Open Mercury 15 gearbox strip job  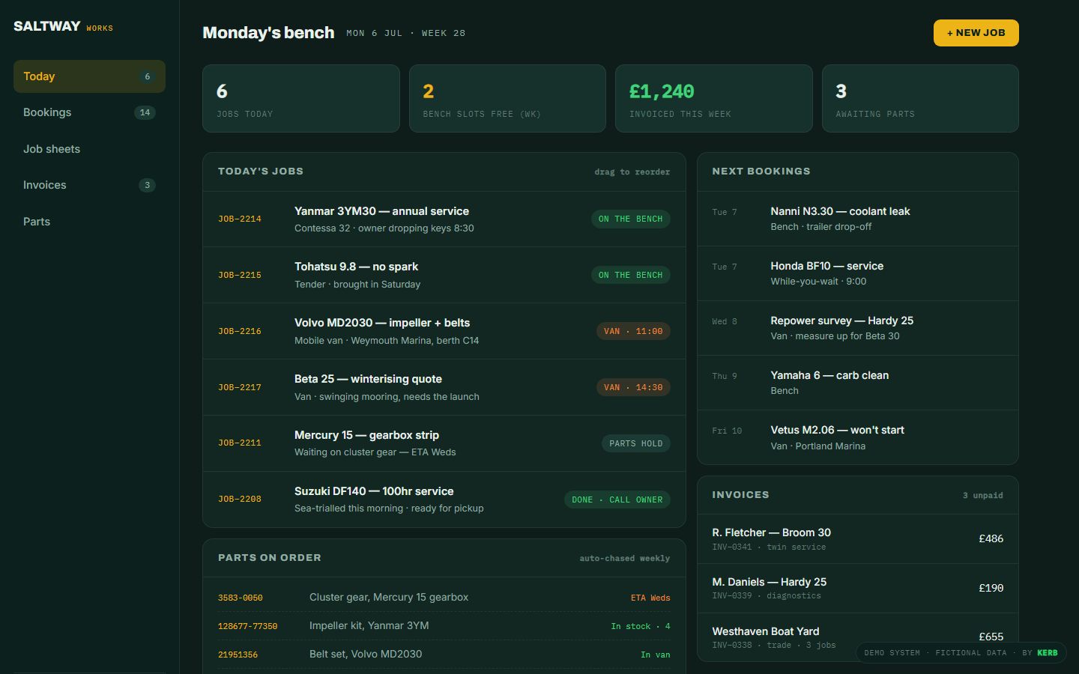tap(444, 443)
